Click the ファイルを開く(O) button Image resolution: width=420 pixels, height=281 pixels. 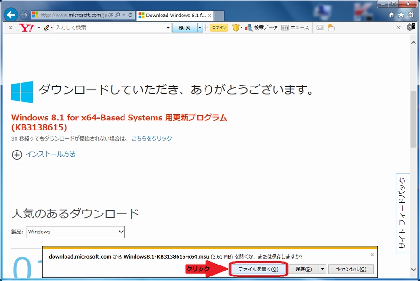point(258,269)
